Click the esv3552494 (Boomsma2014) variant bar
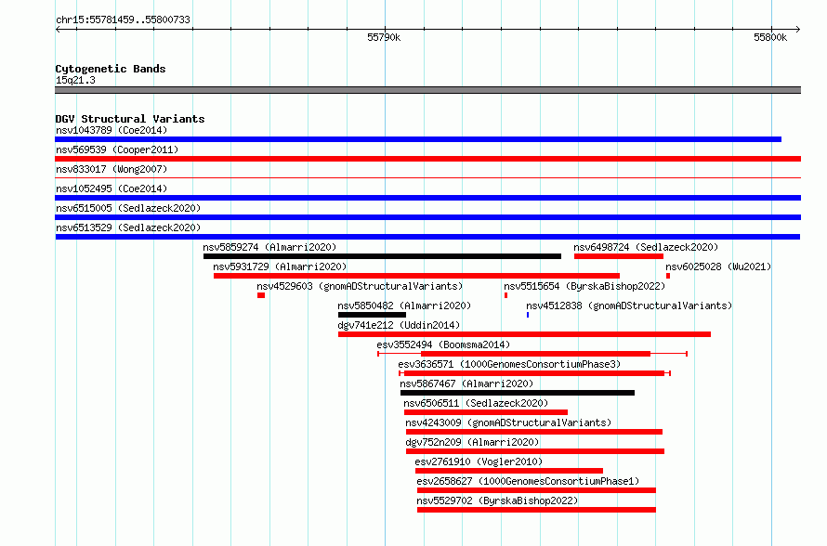827x546 pixels. point(532,354)
